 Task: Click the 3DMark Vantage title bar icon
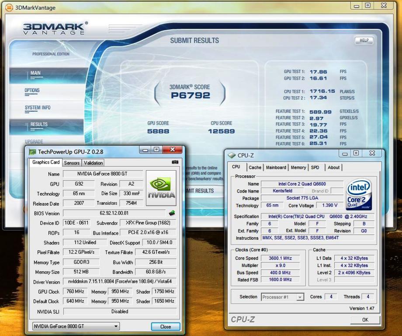[9, 7]
